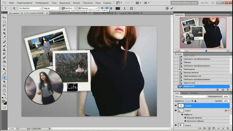Toggle lock all on layer
This screenshot has height=131, width=233.
pos(196,101)
